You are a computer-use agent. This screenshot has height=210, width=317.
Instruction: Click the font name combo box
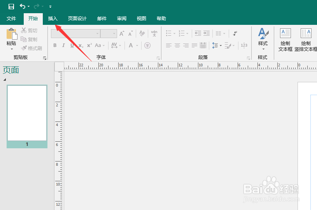coord(75,33)
